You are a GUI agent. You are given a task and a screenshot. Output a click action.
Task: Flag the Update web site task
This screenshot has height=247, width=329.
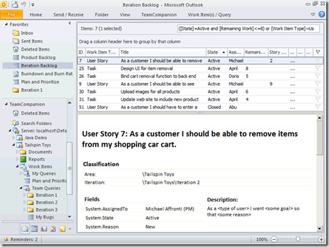[x=318, y=99]
